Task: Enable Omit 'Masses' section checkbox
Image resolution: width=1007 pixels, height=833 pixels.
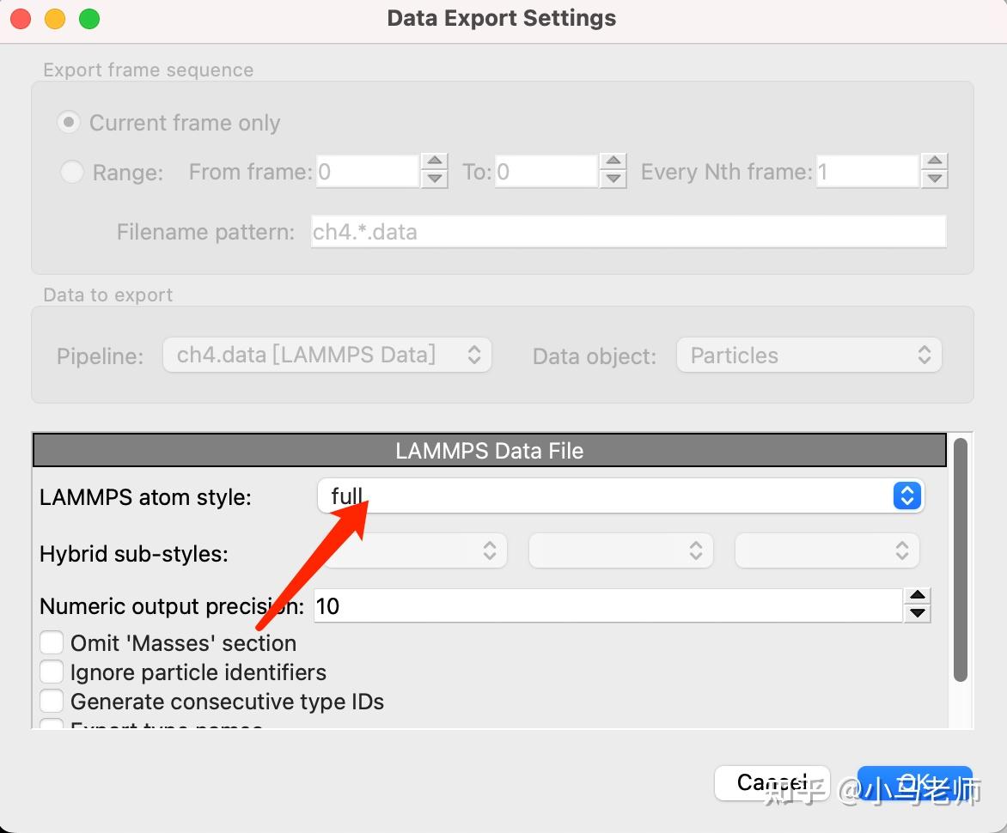Action: pyautogui.click(x=52, y=642)
